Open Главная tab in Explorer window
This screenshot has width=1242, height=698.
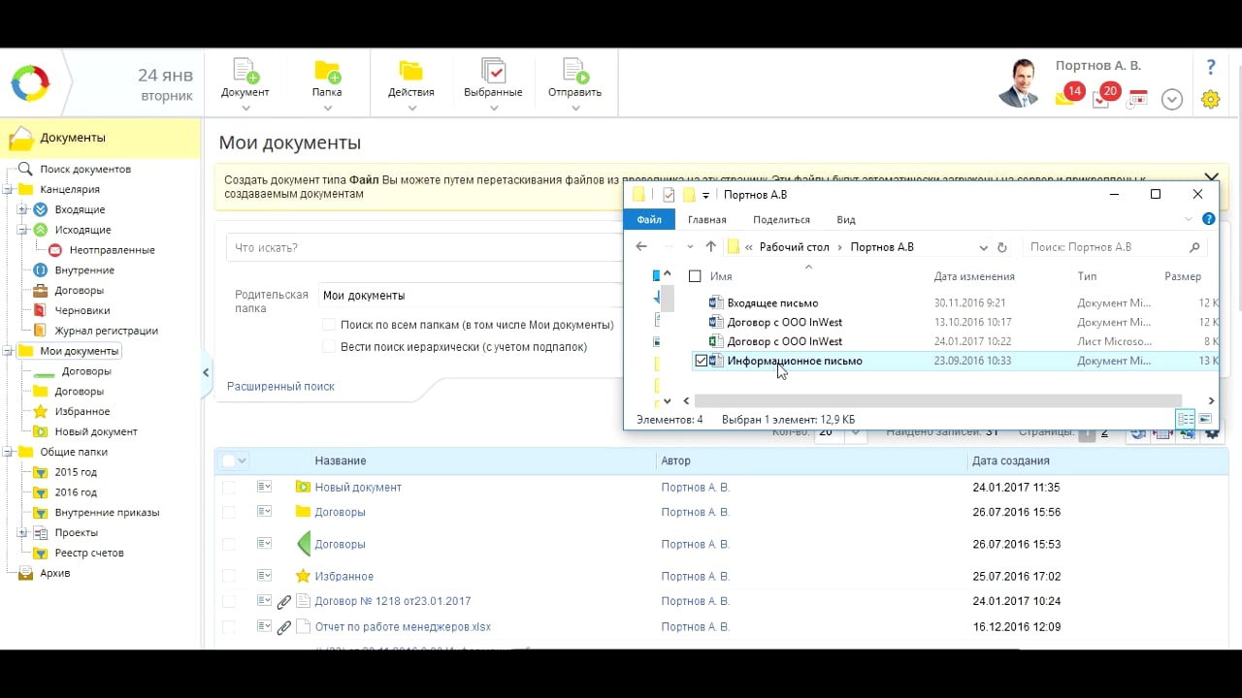(x=706, y=220)
